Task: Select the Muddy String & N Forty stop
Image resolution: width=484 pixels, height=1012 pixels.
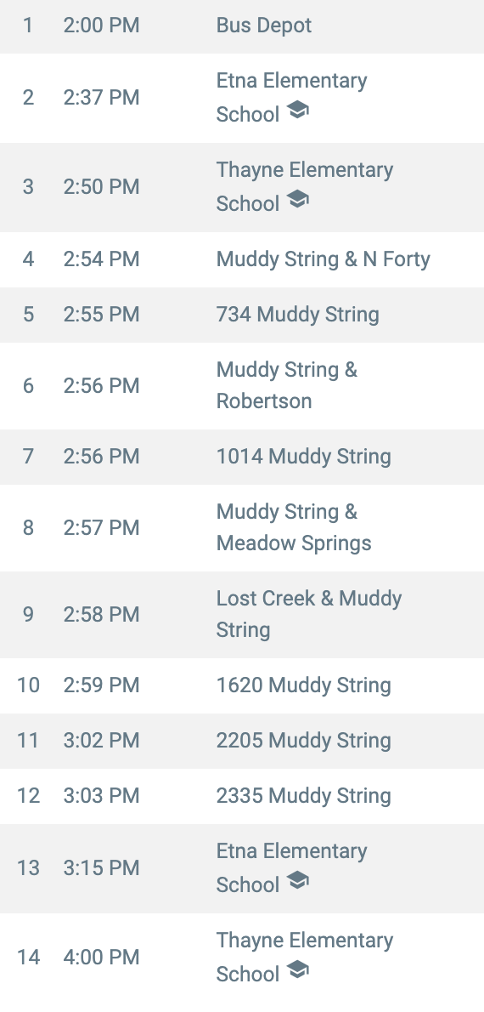Action: point(242,259)
